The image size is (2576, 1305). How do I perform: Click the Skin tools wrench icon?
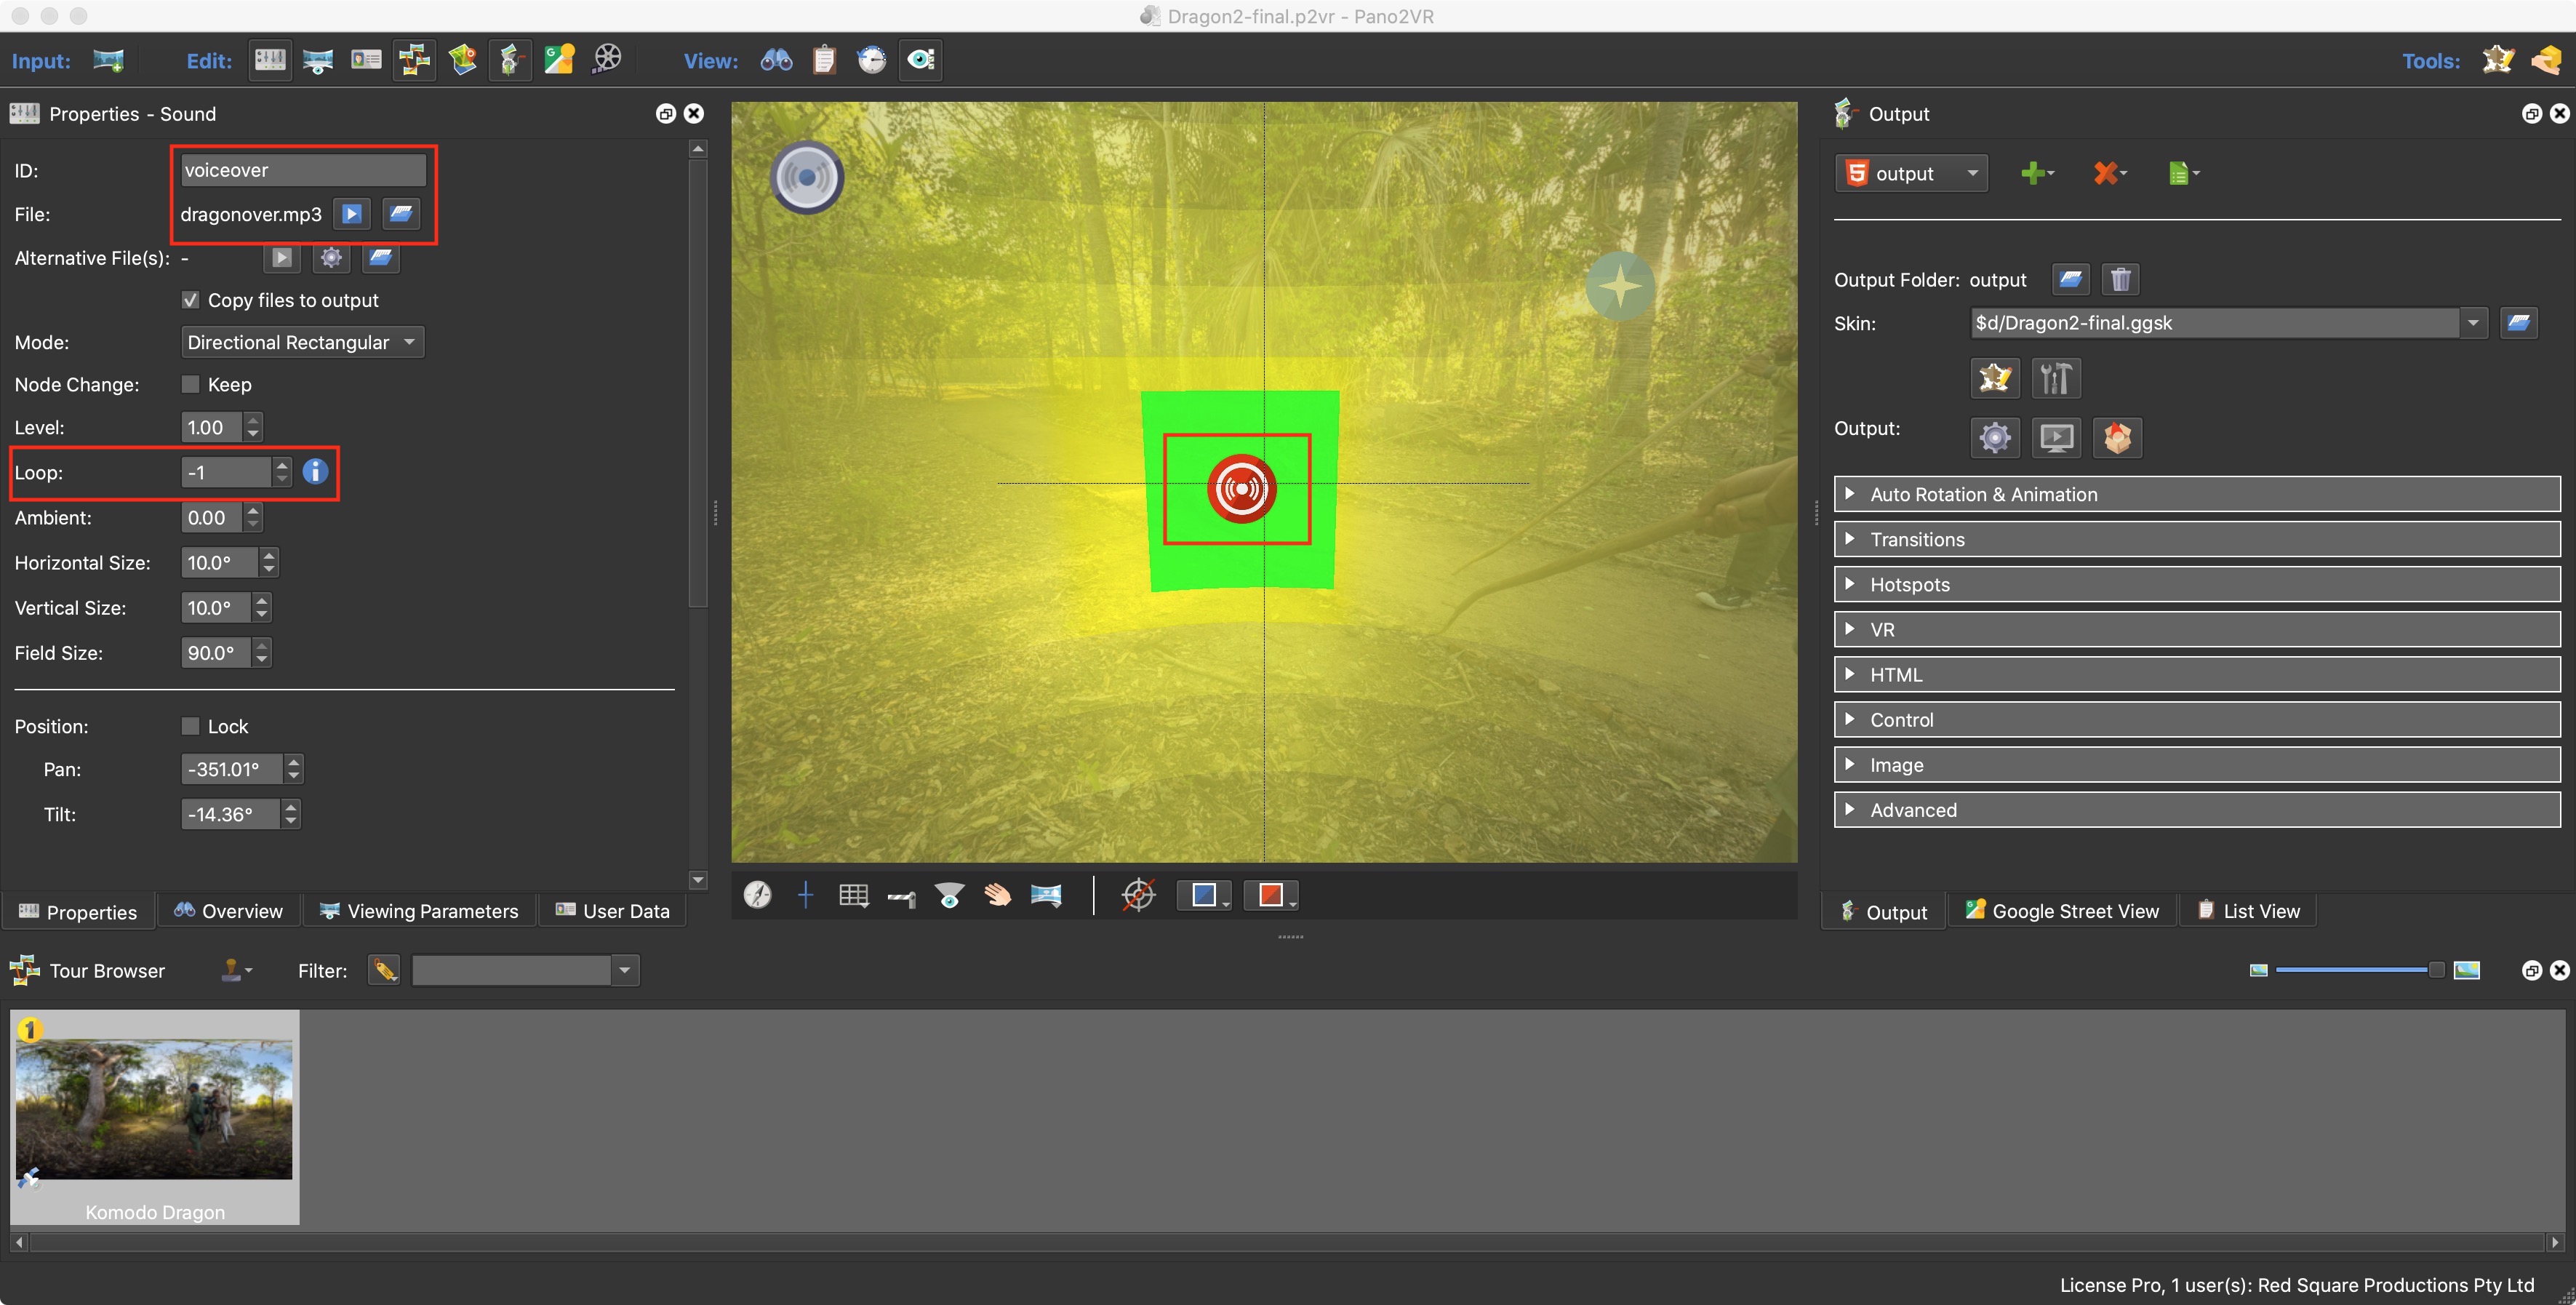[x=2056, y=378]
